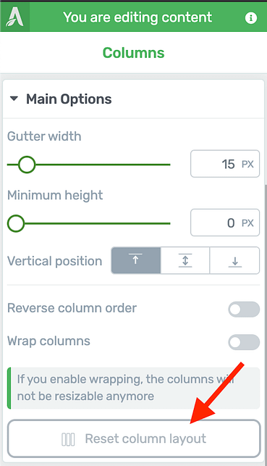Click the Gutter width value field
267x466 pixels.
[225, 164]
